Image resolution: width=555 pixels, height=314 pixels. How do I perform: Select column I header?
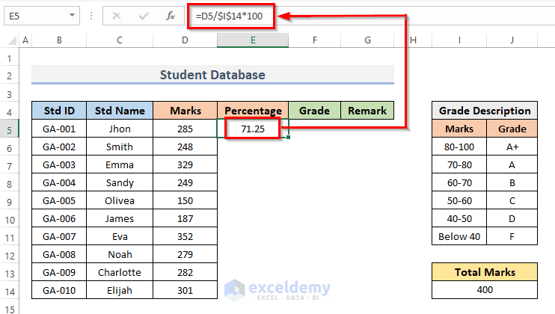tap(459, 40)
